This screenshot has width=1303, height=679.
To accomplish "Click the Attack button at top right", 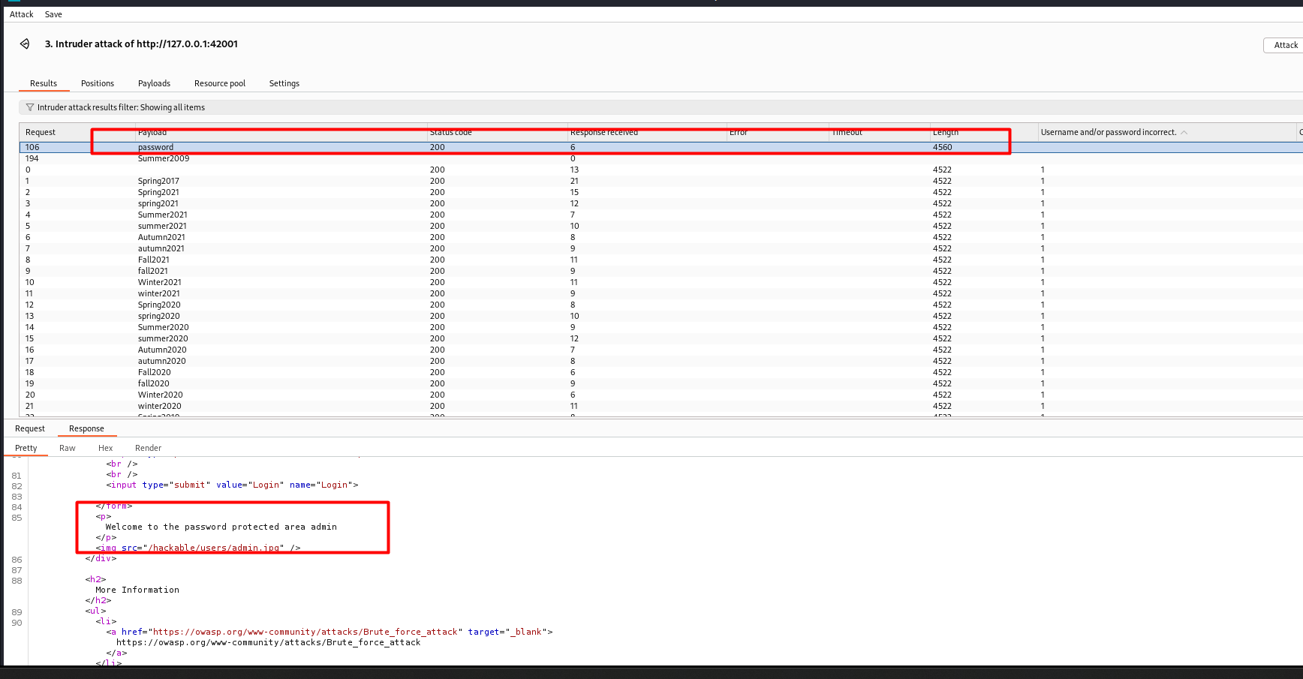I will pos(1285,45).
